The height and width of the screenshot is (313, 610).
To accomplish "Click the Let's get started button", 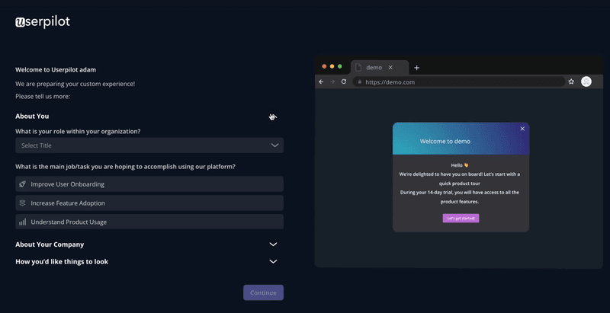I will point(461,219).
